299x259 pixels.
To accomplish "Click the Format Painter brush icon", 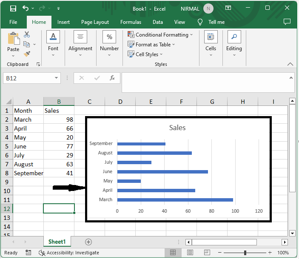I will click(x=27, y=54).
